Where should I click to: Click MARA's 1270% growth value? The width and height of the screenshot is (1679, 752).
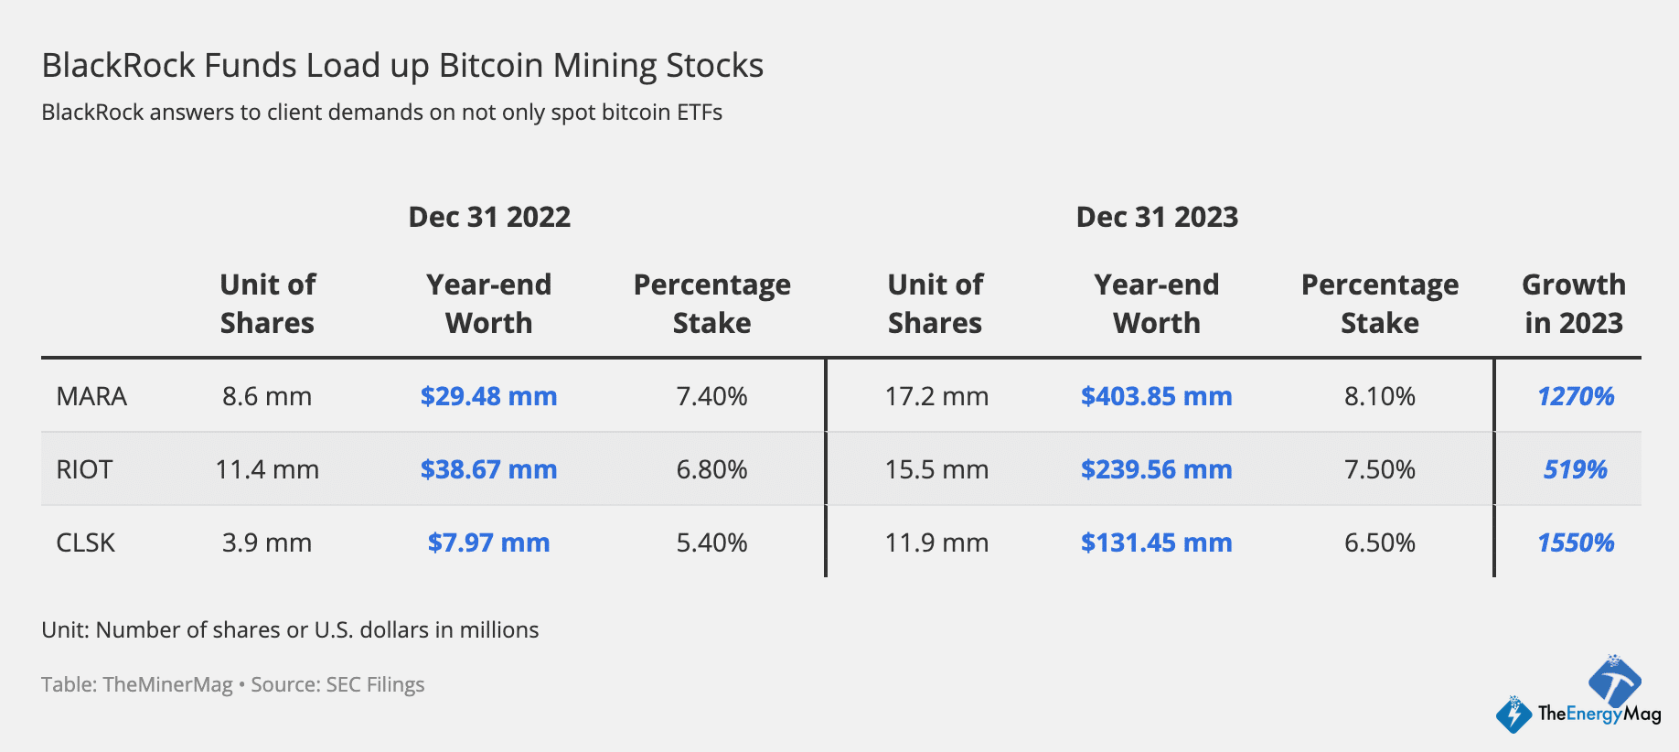[1575, 396]
